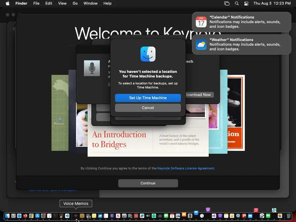Launch the News app from Dock
This screenshot has width=296, height=222.
[x=118, y=216]
